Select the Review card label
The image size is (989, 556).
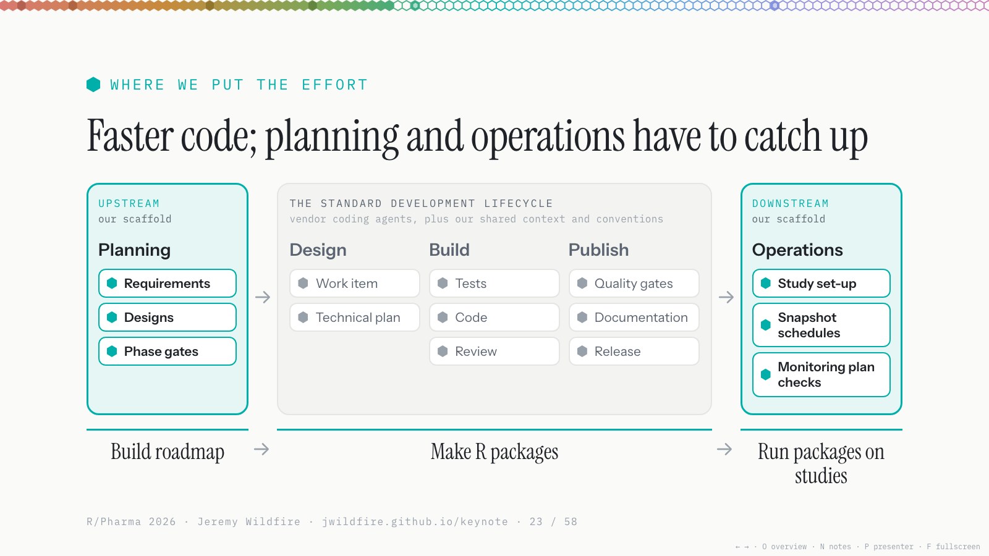(x=476, y=351)
